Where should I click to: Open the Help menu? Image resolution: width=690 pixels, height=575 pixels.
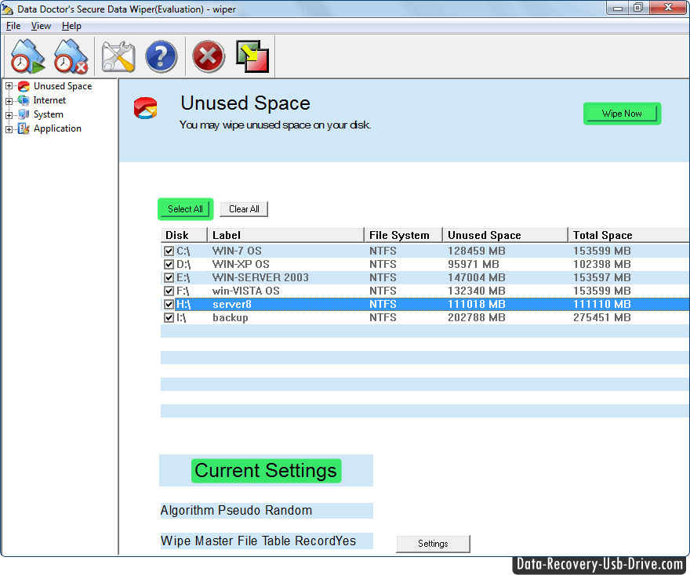coord(71,26)
